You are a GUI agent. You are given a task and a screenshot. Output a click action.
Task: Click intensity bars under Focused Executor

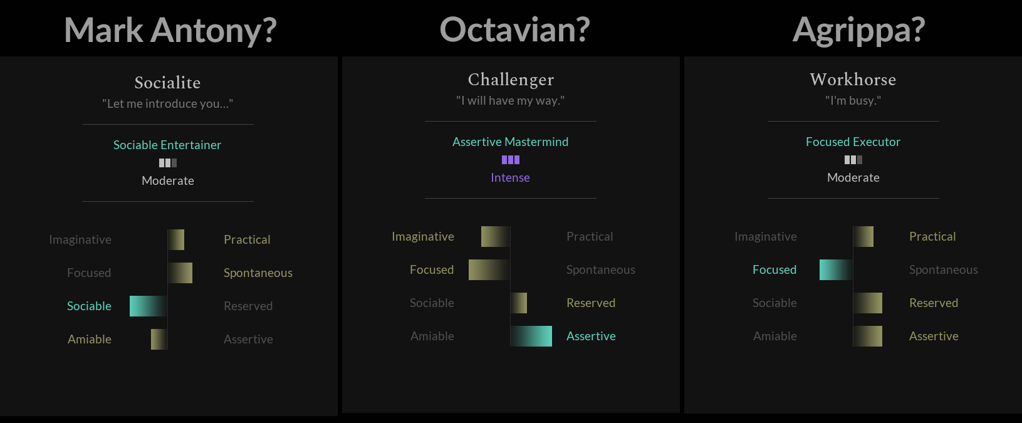pos(853,160)
